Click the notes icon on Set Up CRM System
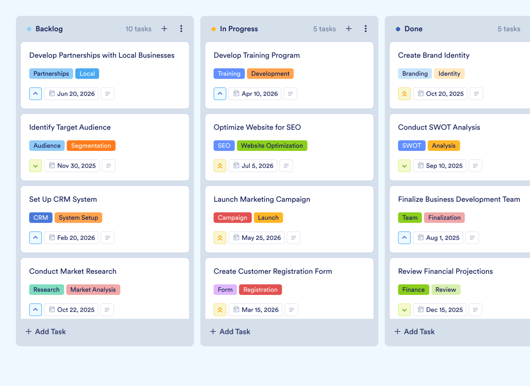Image resolution: width=530 pixels, height=386 pixels. pyautogui.click(x=107, y=238)
